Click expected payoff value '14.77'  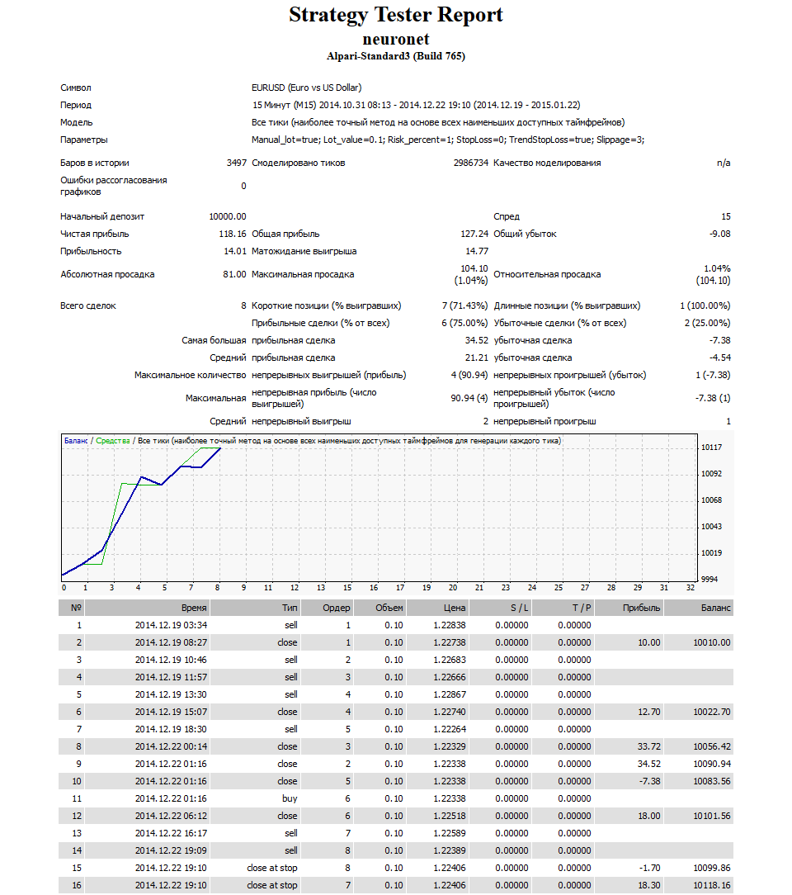pyautogui.click(x=477, y=251)
